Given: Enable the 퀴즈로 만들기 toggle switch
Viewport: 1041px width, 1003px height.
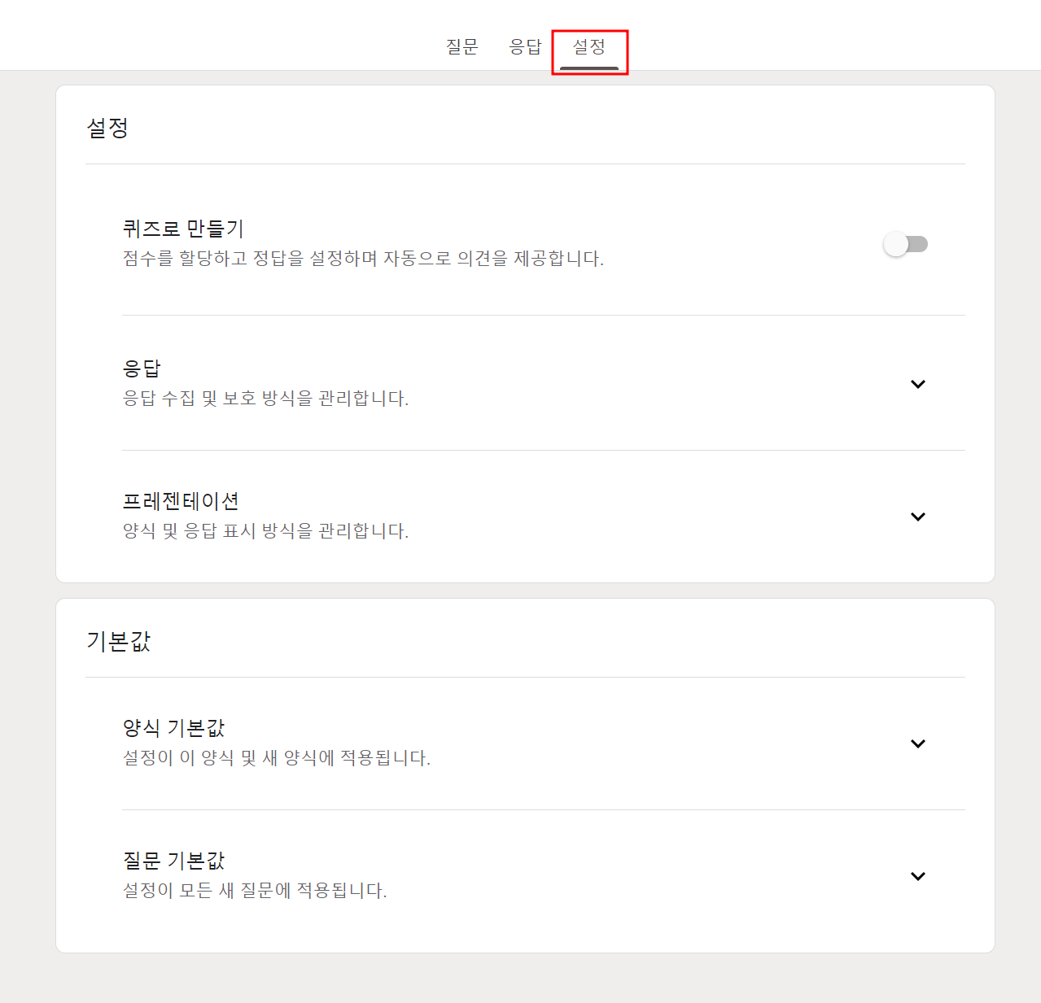Looking at the screenshot, I should pyautogui.click(x=907, y=243).
